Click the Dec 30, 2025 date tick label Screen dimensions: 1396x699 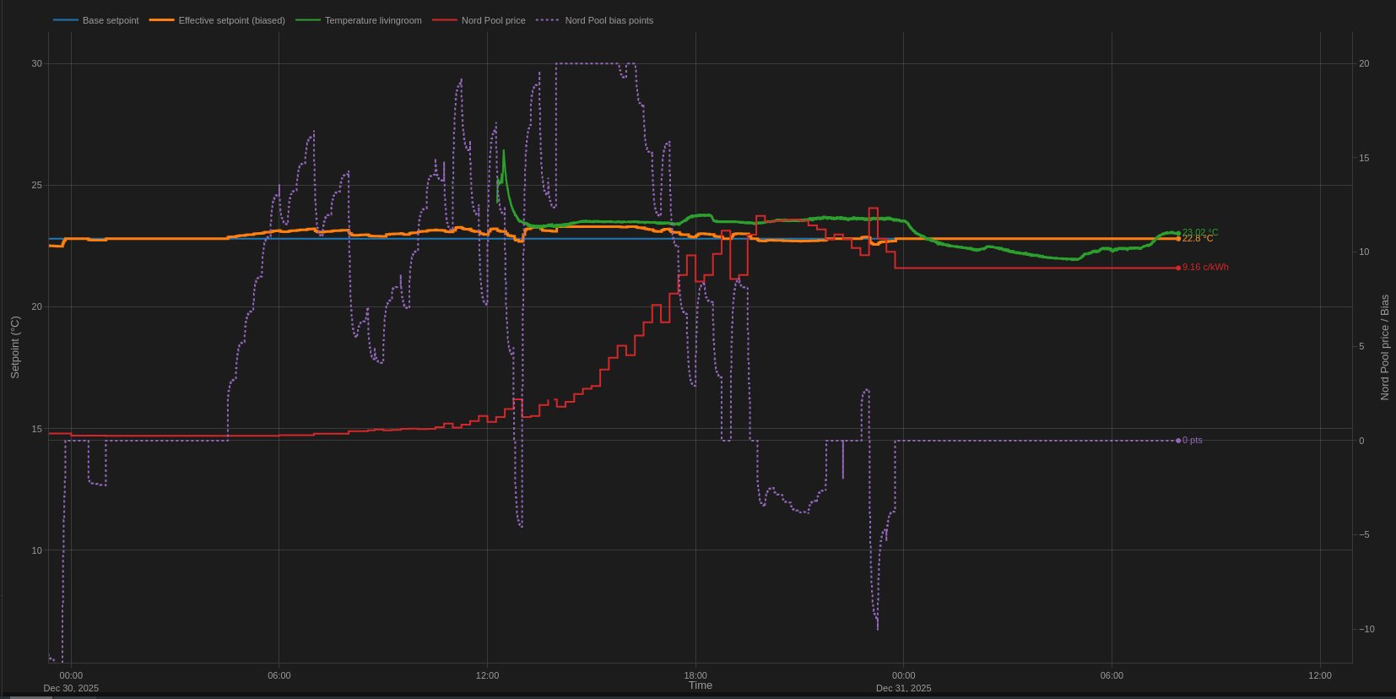coord(71,688)
